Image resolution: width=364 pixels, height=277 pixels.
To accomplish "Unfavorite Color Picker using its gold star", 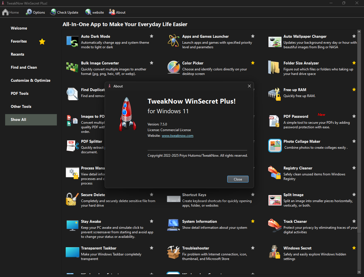I will 253,63.
